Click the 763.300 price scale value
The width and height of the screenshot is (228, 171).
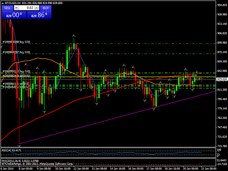[x=222, y=118]
